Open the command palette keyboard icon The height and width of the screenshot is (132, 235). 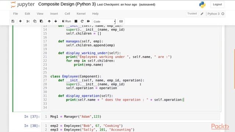pos(121,21)
